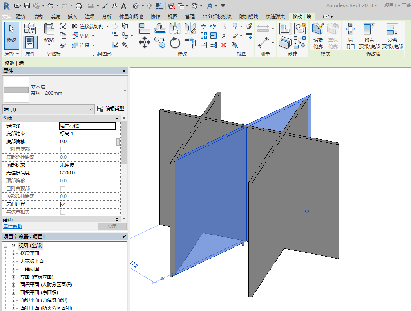Collapse the 约束 properties section
This screenshot has height=311, width=411.
point(117,118)
